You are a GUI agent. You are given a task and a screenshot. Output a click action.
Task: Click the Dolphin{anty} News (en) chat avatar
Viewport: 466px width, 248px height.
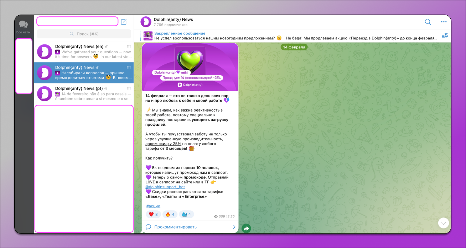[x=44, y=52]
